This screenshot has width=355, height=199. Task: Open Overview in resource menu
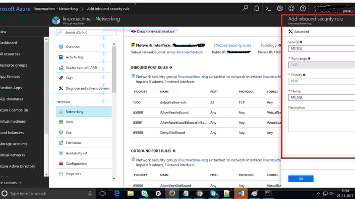pos(84,47)
